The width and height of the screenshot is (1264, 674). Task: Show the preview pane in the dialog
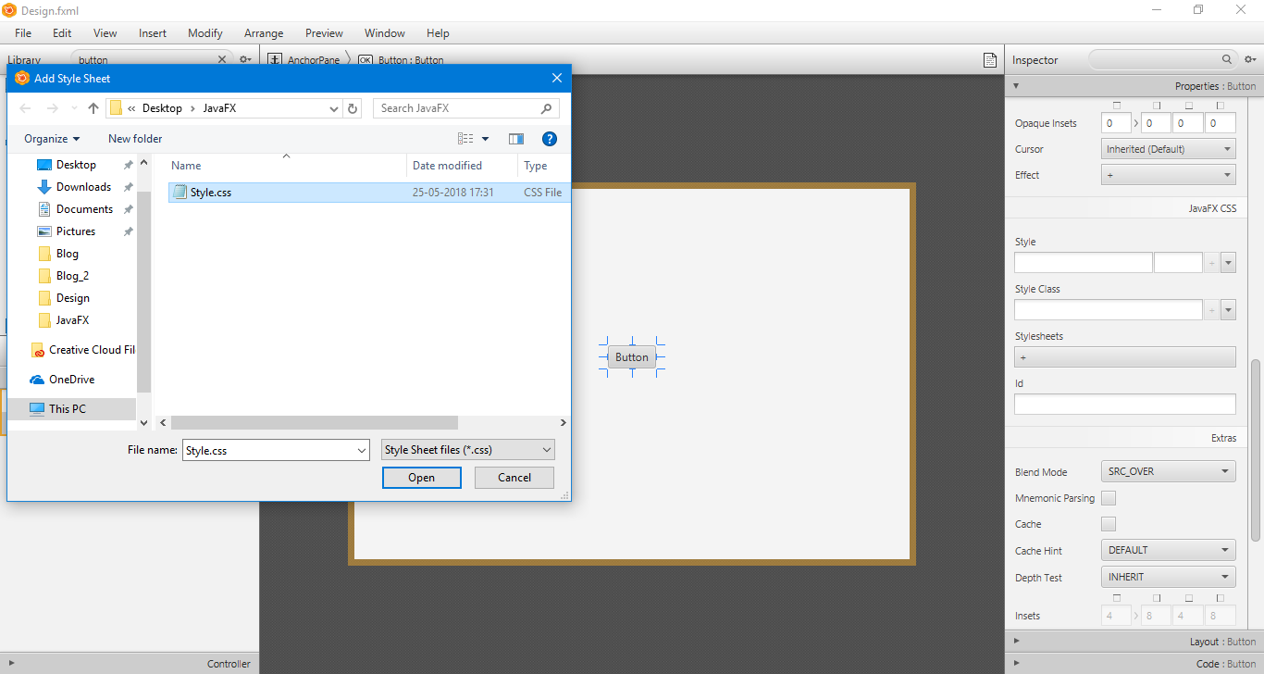click(516, 138)
